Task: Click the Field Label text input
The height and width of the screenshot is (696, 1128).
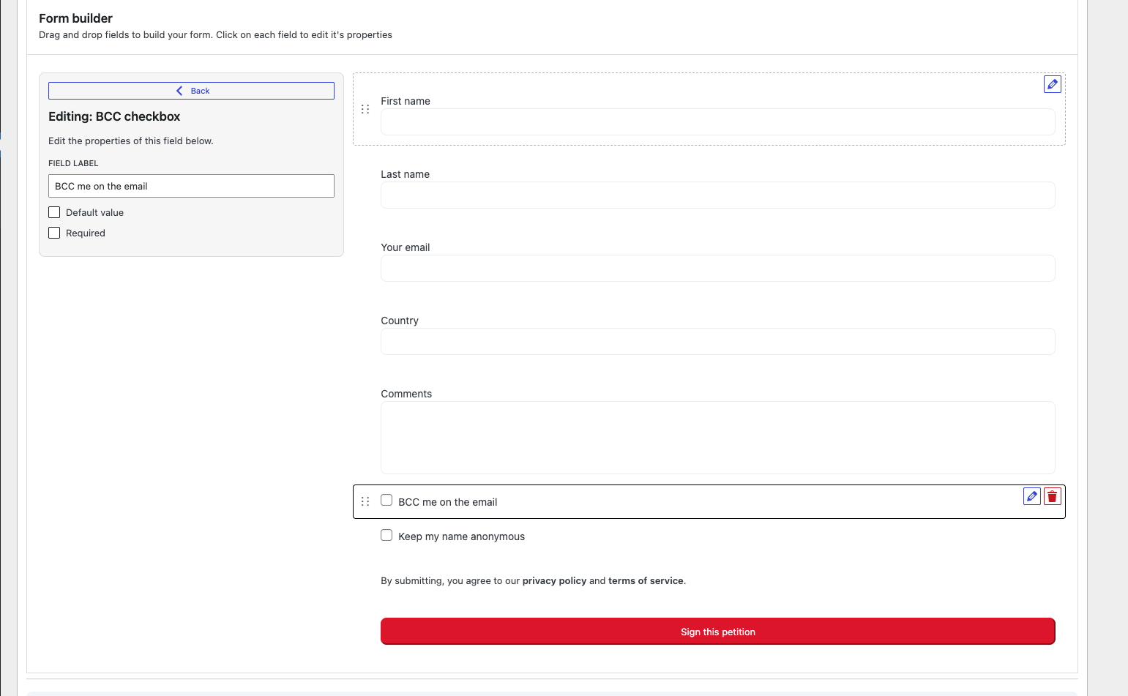Action: [191, 186]
